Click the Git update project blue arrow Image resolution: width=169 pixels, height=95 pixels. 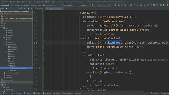pyautogui.click(x=145, y=5)
